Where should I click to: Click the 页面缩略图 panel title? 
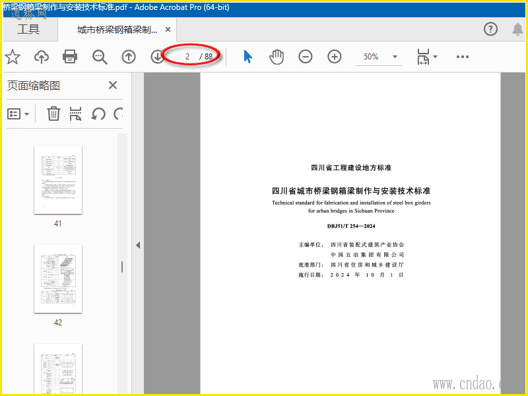(34, 86)
